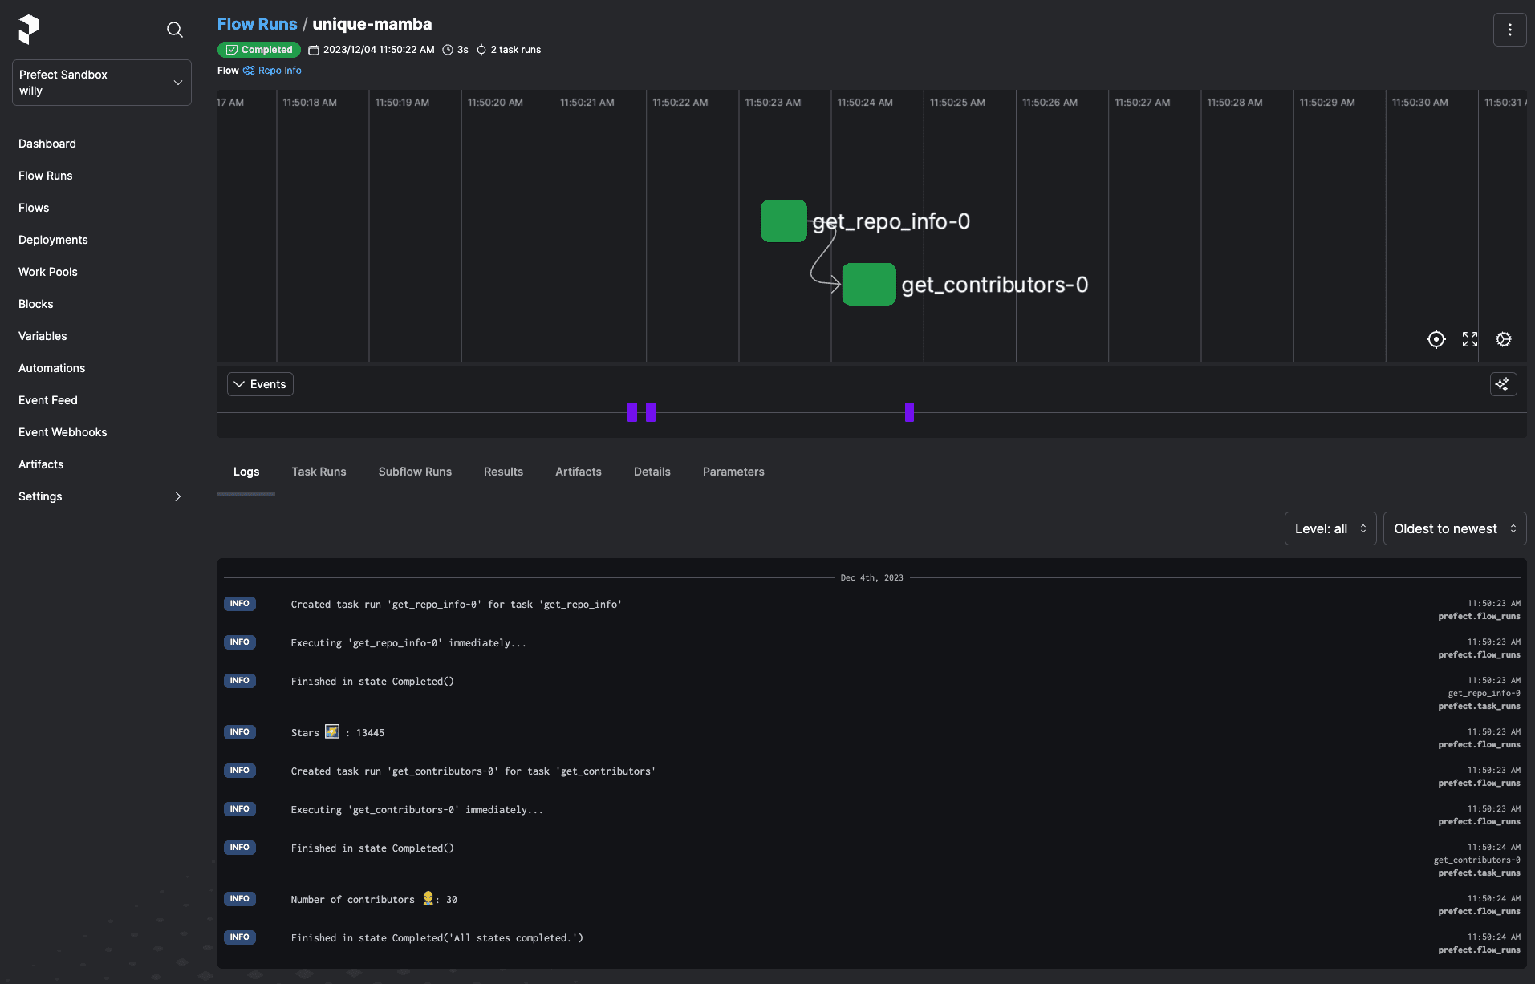Click the rightmost purple event marker
This screenshot has width=1535, height=984.
[x=909, y=412]
